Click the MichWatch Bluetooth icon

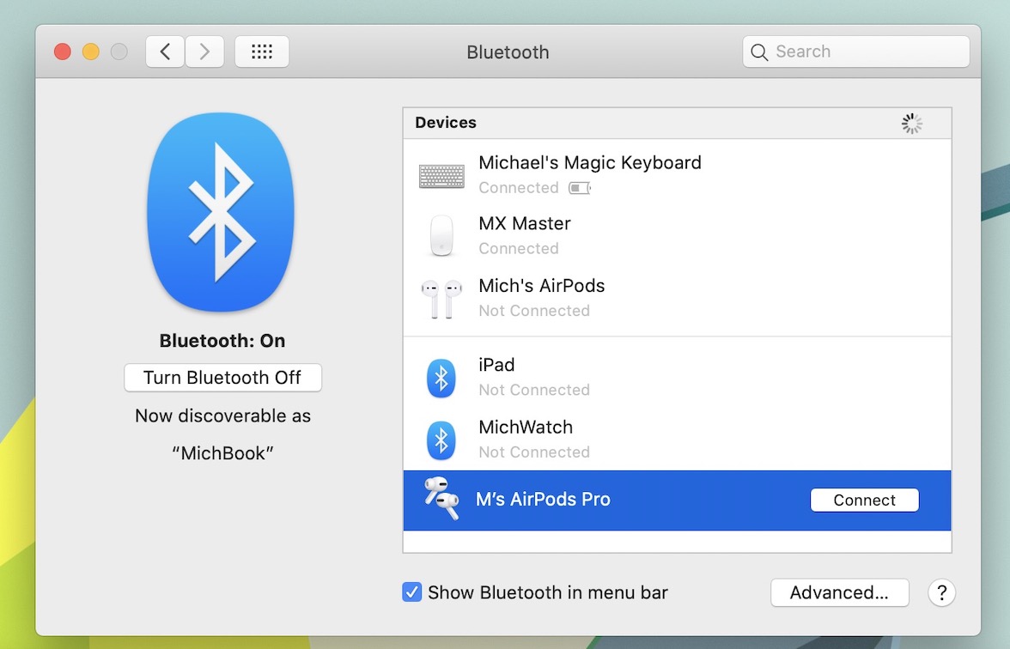[441, 440]
